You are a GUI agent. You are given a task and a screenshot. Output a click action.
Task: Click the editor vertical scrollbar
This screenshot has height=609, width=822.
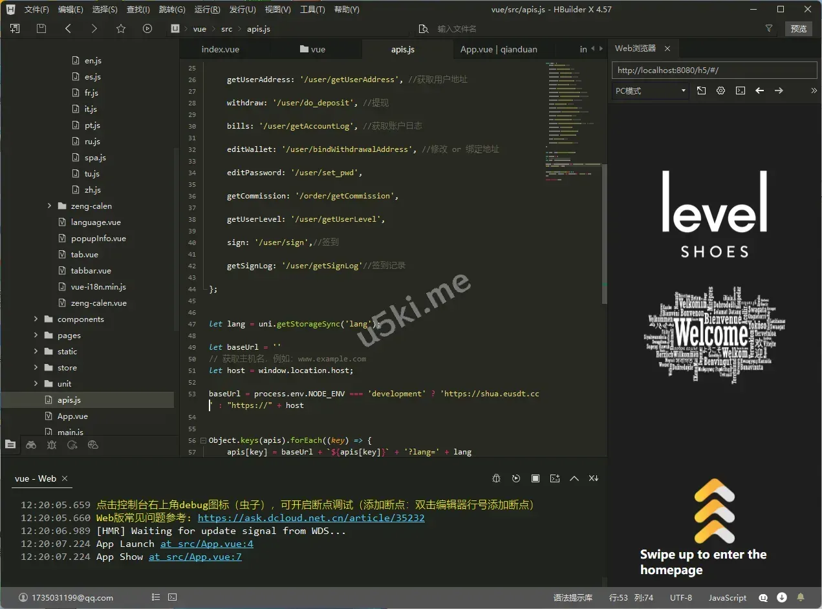pos(605,233)
